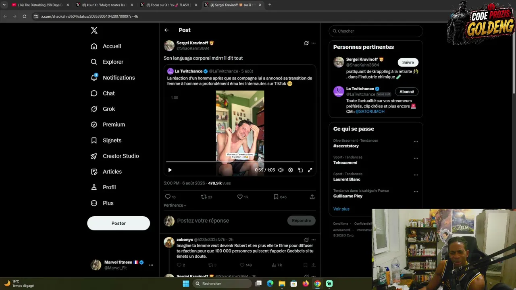Expand the Pertinence reply sorting dropdown
Image resolution: width=516 pixels, height=290 pixels.
[175, 205]
